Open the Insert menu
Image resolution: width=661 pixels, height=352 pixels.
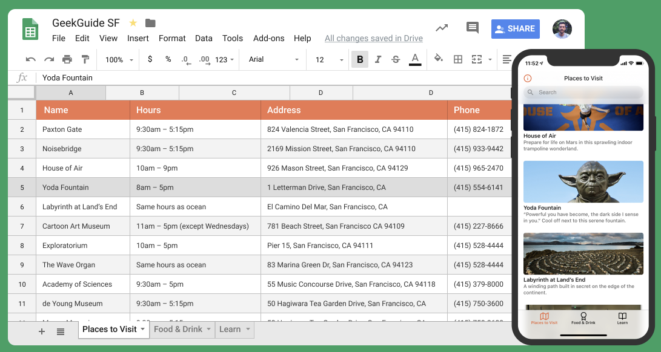point(138,38)
